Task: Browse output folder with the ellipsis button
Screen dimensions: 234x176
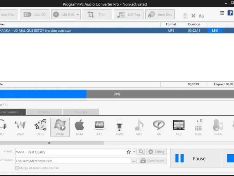Action: click(x=133, y=161)
